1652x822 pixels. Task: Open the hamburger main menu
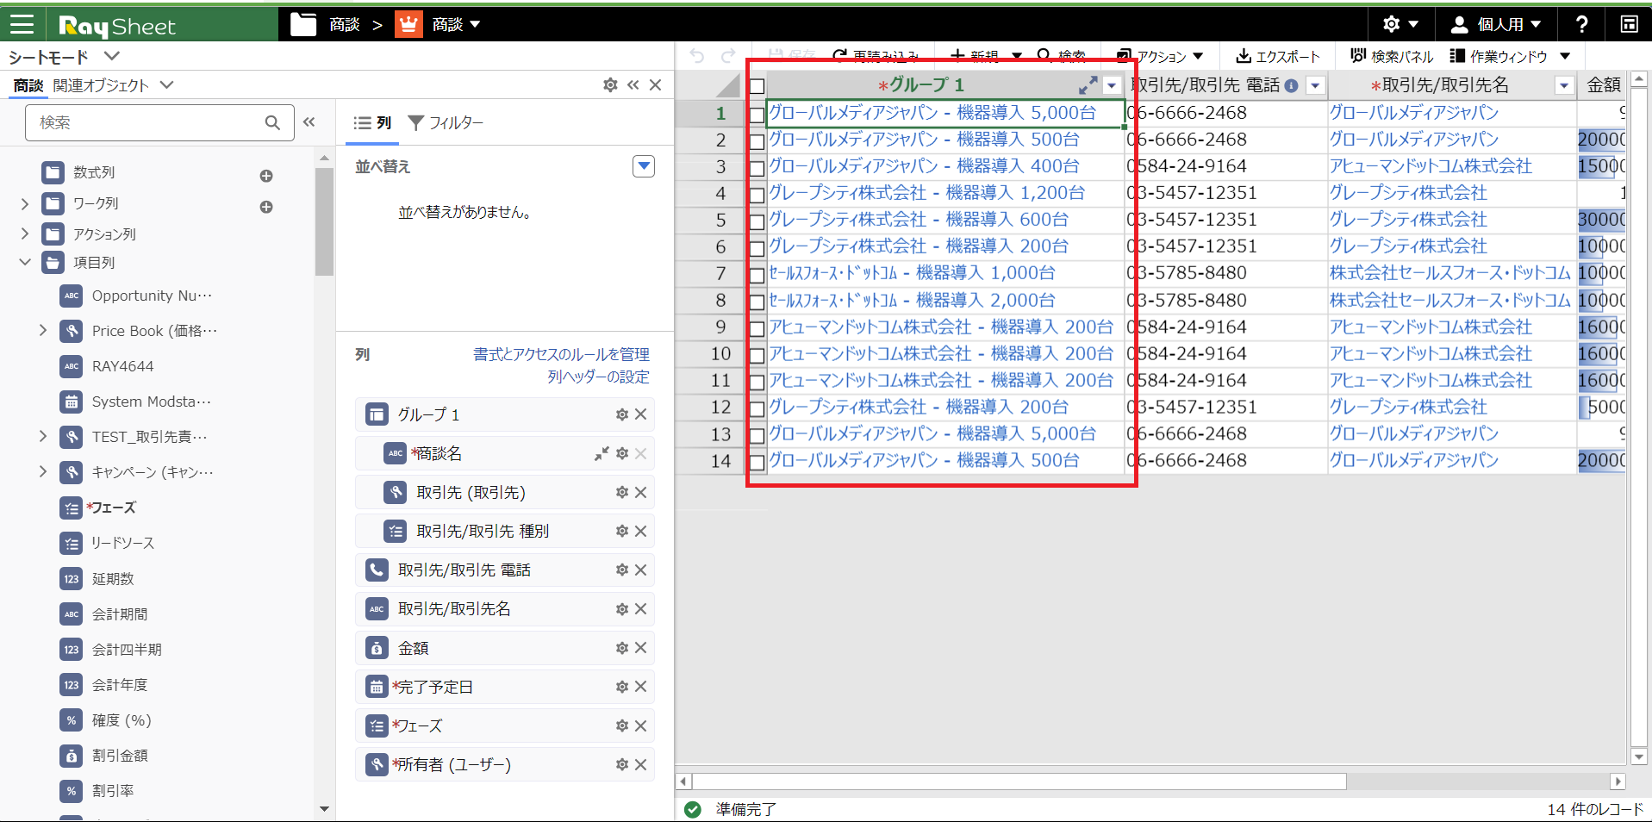pyautogui.click(x=22, y=24)
